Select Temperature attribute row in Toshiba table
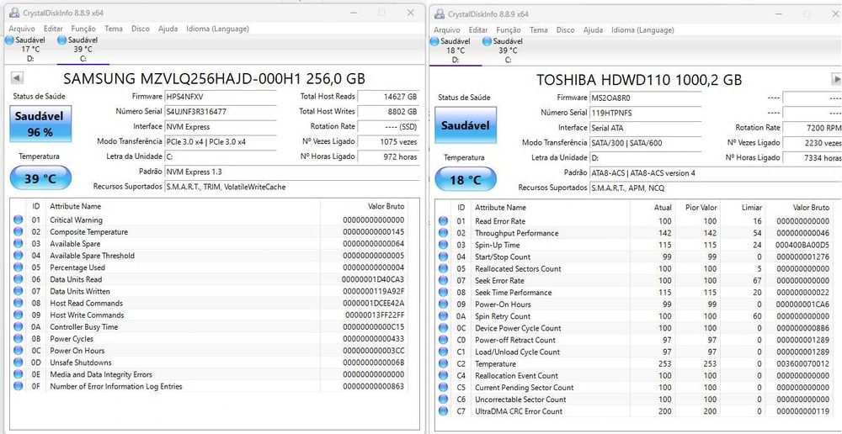Viewport: 842px width, 434px height. click(635, 363)
